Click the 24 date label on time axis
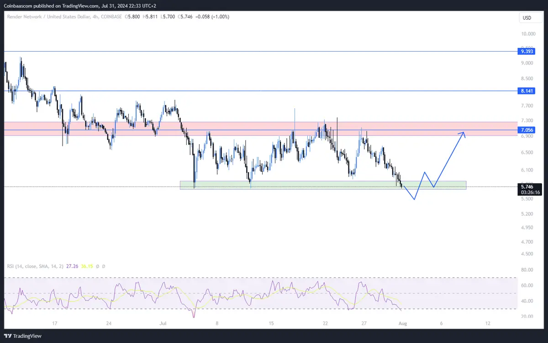This screenshot has width=548, height=343. click(109, 323)
